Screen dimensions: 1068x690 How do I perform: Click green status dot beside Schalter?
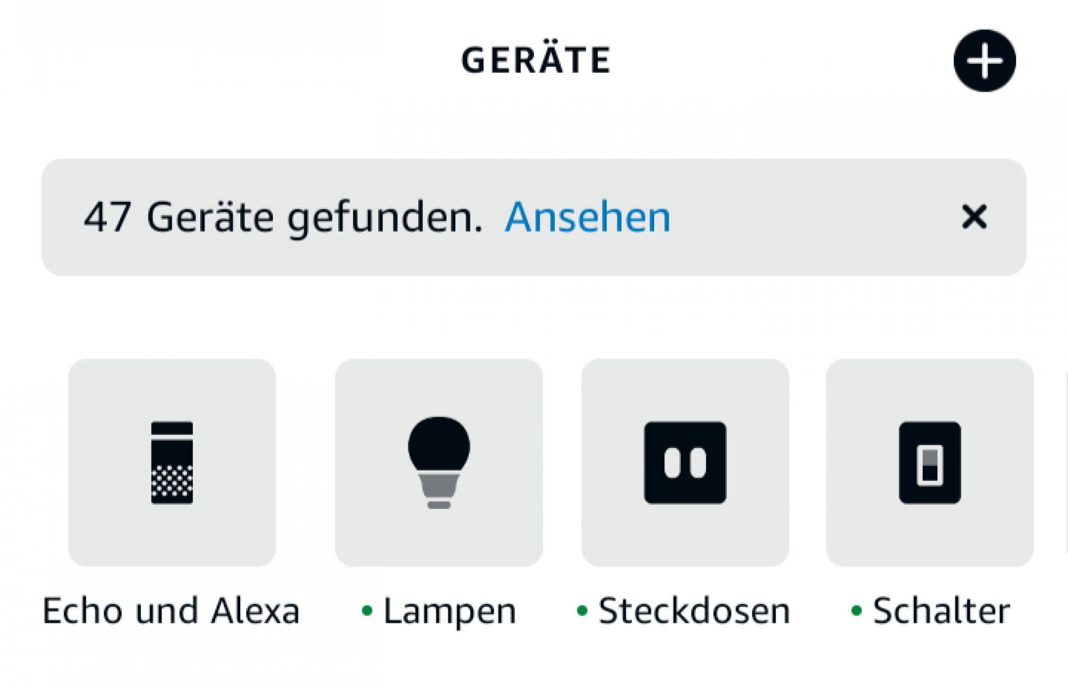(x=856, y=610)
